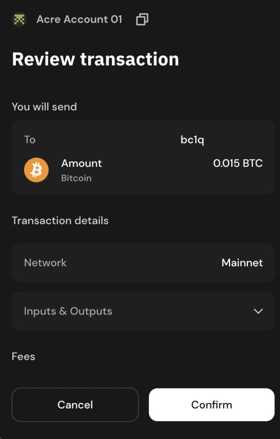Click the Review transaction title

tap(95, 59)
